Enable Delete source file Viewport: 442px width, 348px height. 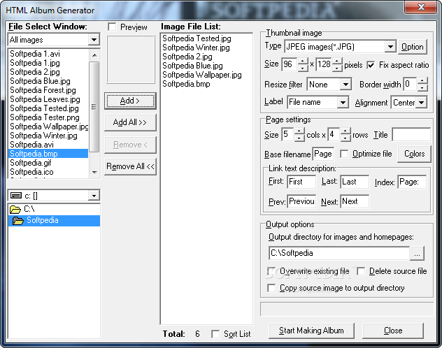click(x=361, y=271)
